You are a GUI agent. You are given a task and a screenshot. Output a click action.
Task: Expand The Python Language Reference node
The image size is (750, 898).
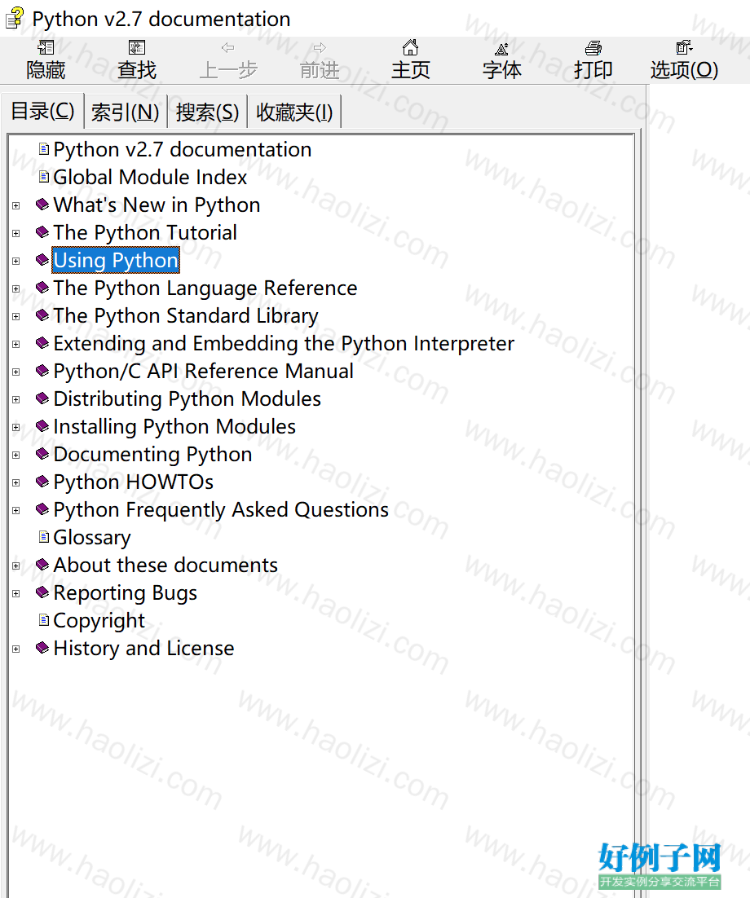click(16, 288)
